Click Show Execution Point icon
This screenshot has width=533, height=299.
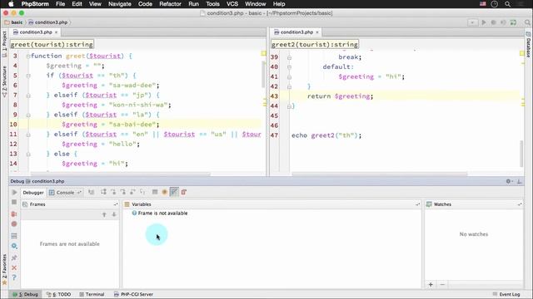[x=91, y=192]
